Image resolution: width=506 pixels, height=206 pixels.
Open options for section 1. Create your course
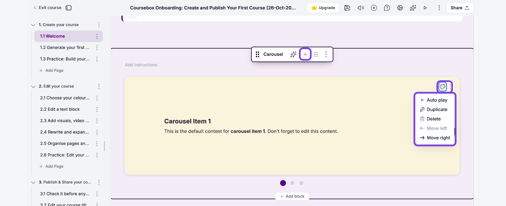(99, 25)
